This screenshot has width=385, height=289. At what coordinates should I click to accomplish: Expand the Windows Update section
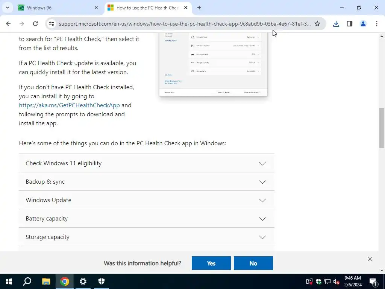click(x=146, y=200)
